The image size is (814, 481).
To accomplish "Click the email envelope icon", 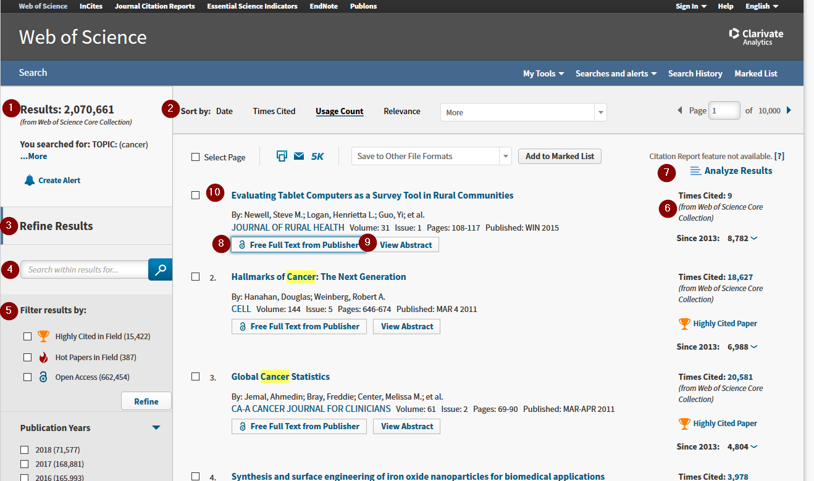I will tap(299, 156).
